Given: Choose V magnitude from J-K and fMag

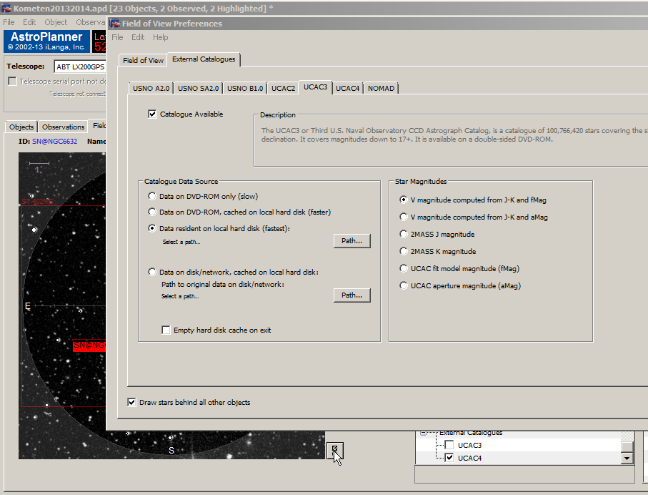Looking at the screenshot, I should 404,200.
